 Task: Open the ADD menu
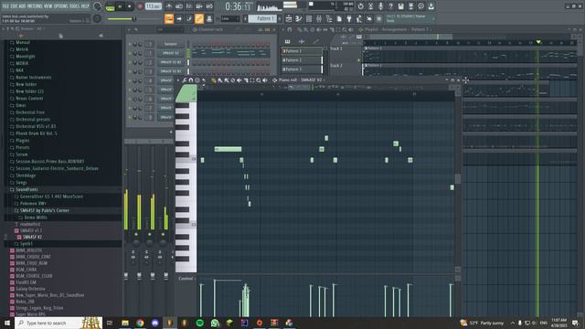tap(23, 6)
